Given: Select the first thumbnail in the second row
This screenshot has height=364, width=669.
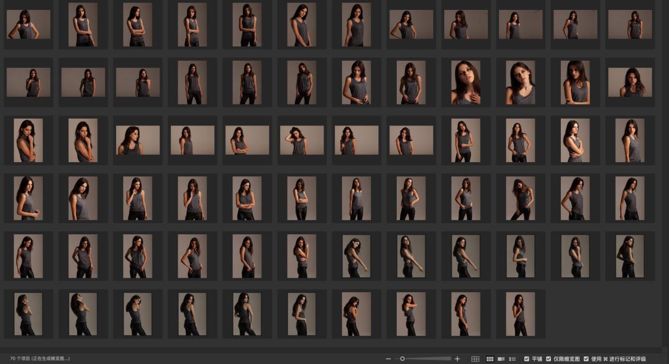Looking at the screenshot, I should (28, 83).
